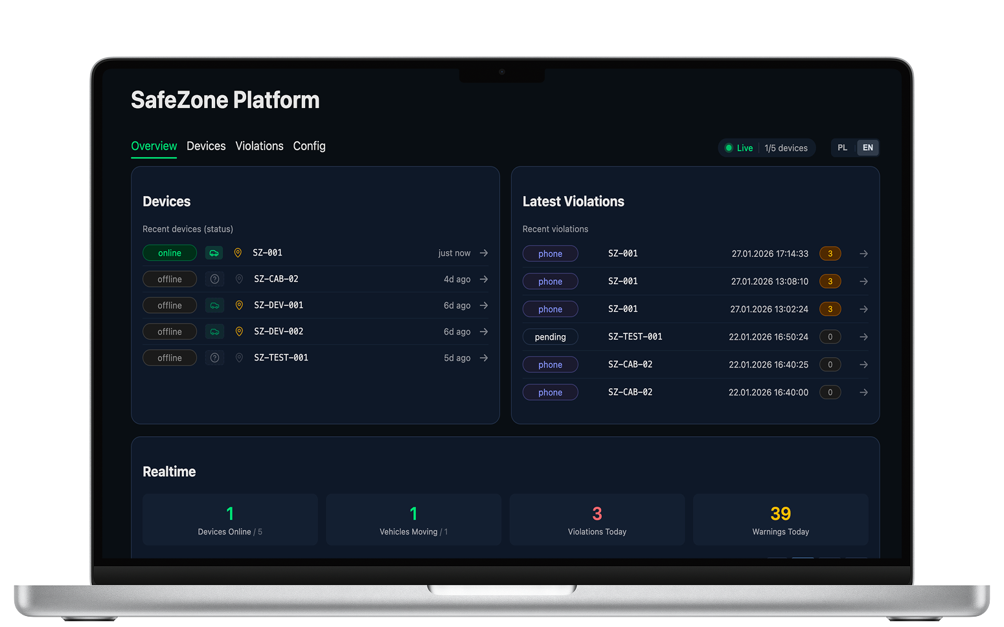The image size is (1004, 627).
Task: Click the online status badge for SZ-001
Action: click(169, 253)
